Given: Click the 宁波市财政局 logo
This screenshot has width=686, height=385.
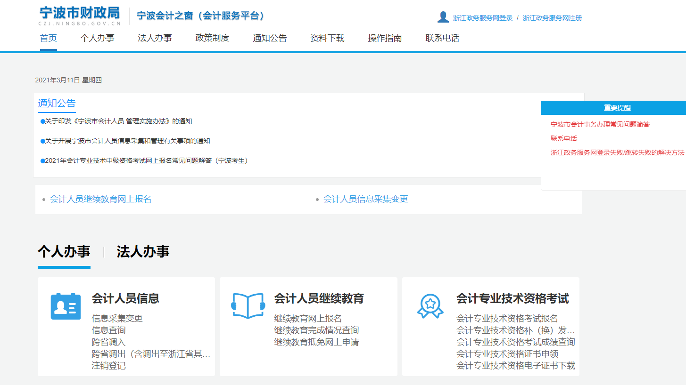Looking at the screenshot, I should pyautogui.click(x=80, y=16).
